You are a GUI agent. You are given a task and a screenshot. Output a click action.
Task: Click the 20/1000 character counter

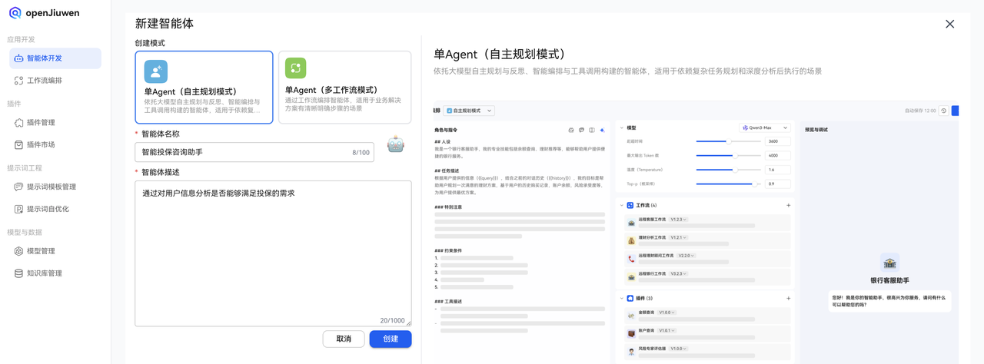392,320
